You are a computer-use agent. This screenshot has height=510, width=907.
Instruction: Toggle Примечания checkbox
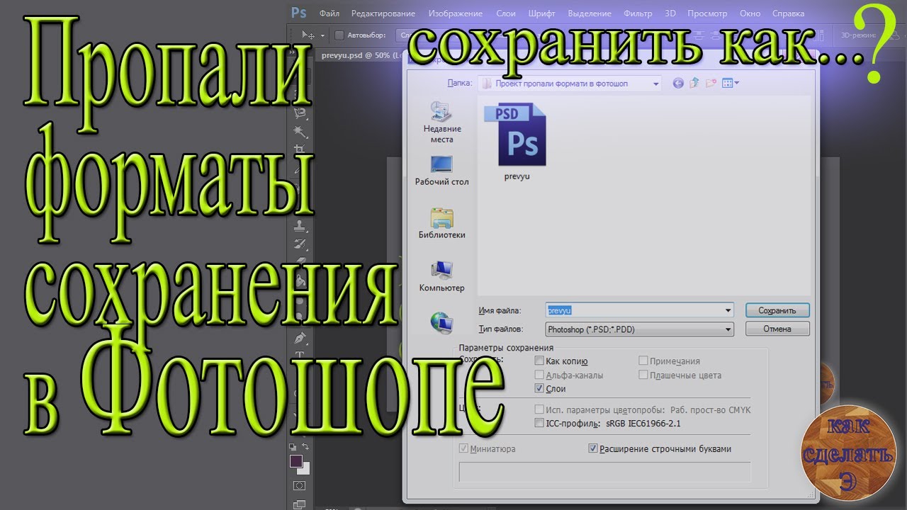643,361
